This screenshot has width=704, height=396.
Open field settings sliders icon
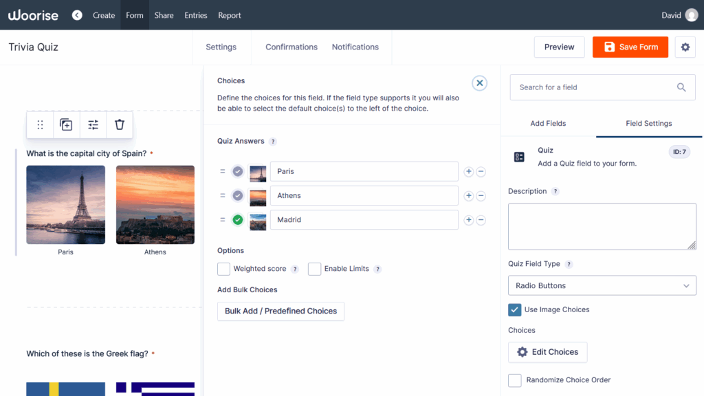[x=93, y=124]
